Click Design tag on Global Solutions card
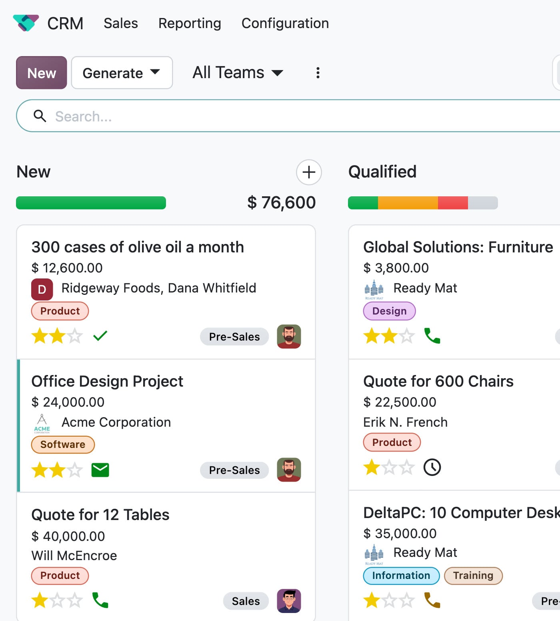The image size is (560, 621). (x=389, y=311)
